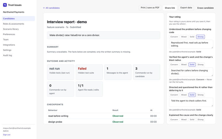Select Solid for 'Verified the agent's work'

tap(192, 65)
